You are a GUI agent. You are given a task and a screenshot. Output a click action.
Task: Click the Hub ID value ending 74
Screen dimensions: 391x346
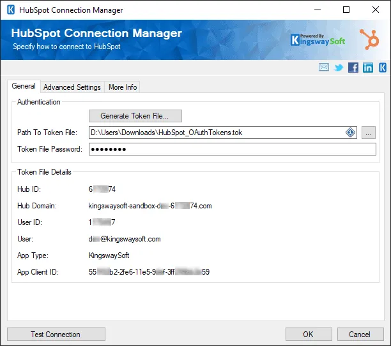[102, 189]
